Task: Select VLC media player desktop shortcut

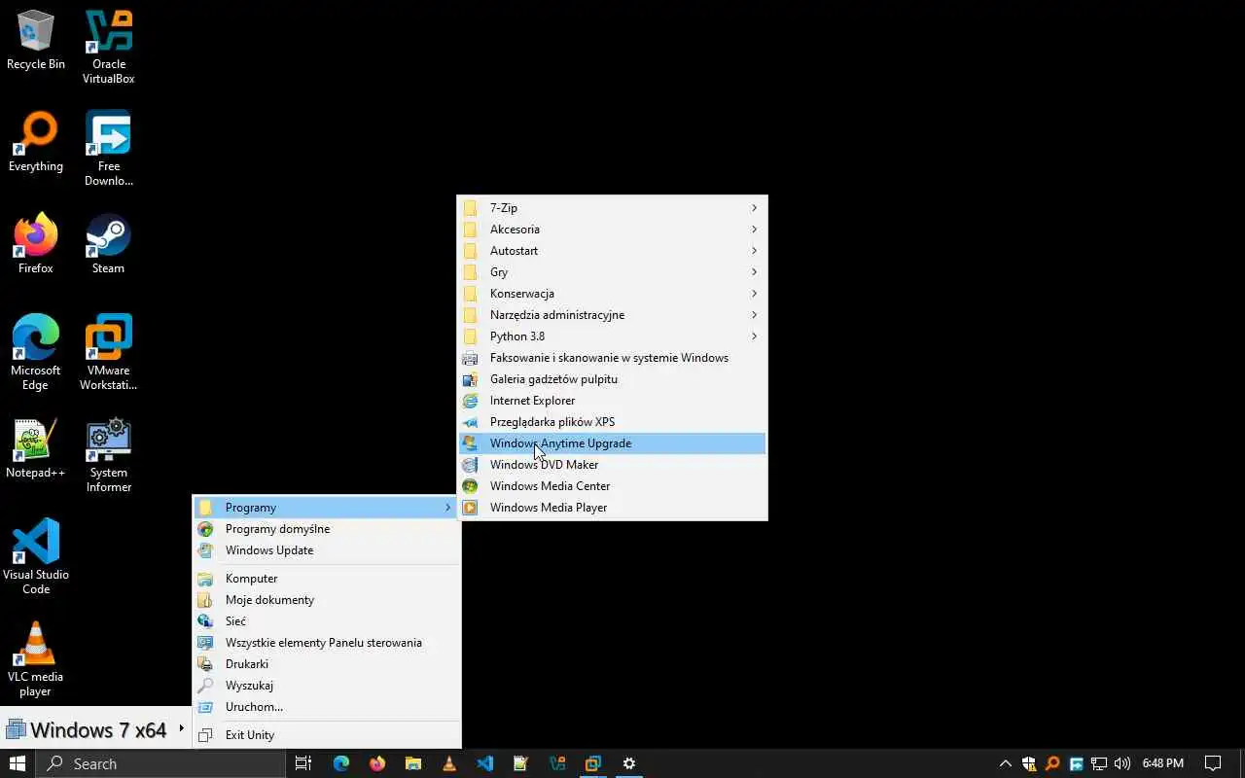Action: [x=36, y=659]
